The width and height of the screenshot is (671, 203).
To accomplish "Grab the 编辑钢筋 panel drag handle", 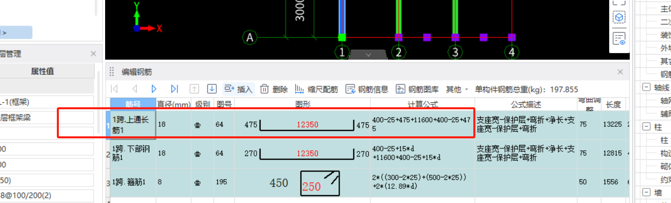I will click(112, 72).
